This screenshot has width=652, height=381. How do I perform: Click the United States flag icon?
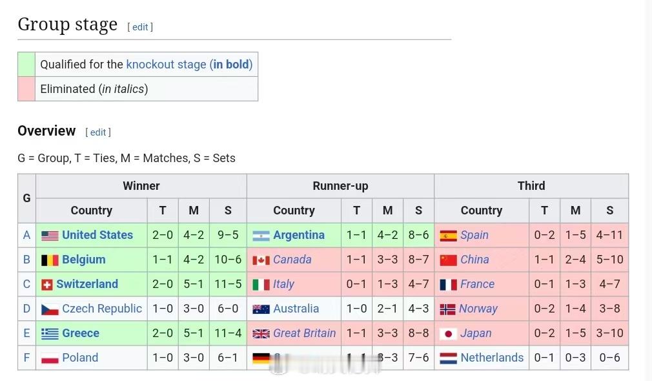50,236
